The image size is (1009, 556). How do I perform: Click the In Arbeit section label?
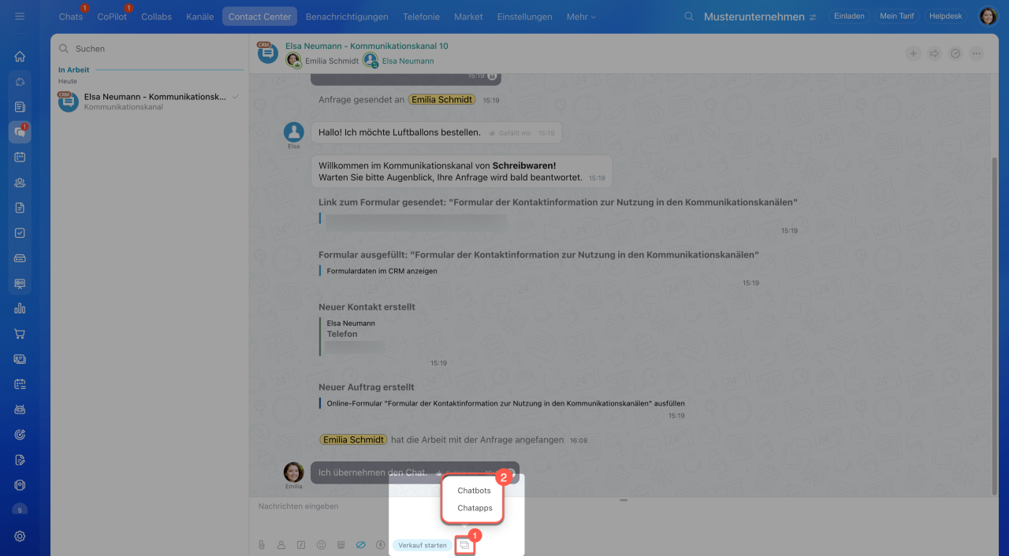(x=74, y=70)
